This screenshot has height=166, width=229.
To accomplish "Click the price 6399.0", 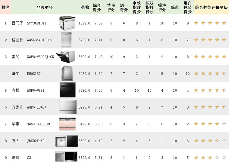I will coord(84,141).
